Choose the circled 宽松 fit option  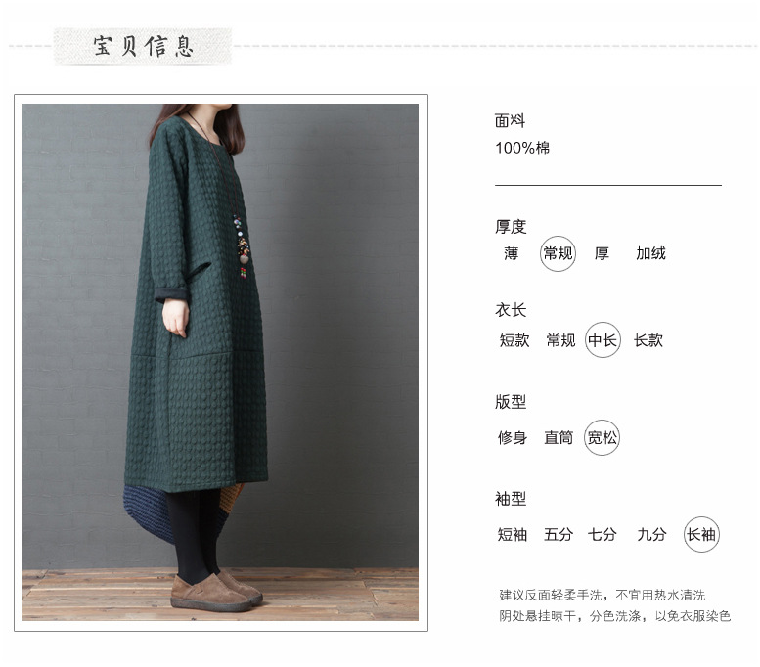pos(602,438)
